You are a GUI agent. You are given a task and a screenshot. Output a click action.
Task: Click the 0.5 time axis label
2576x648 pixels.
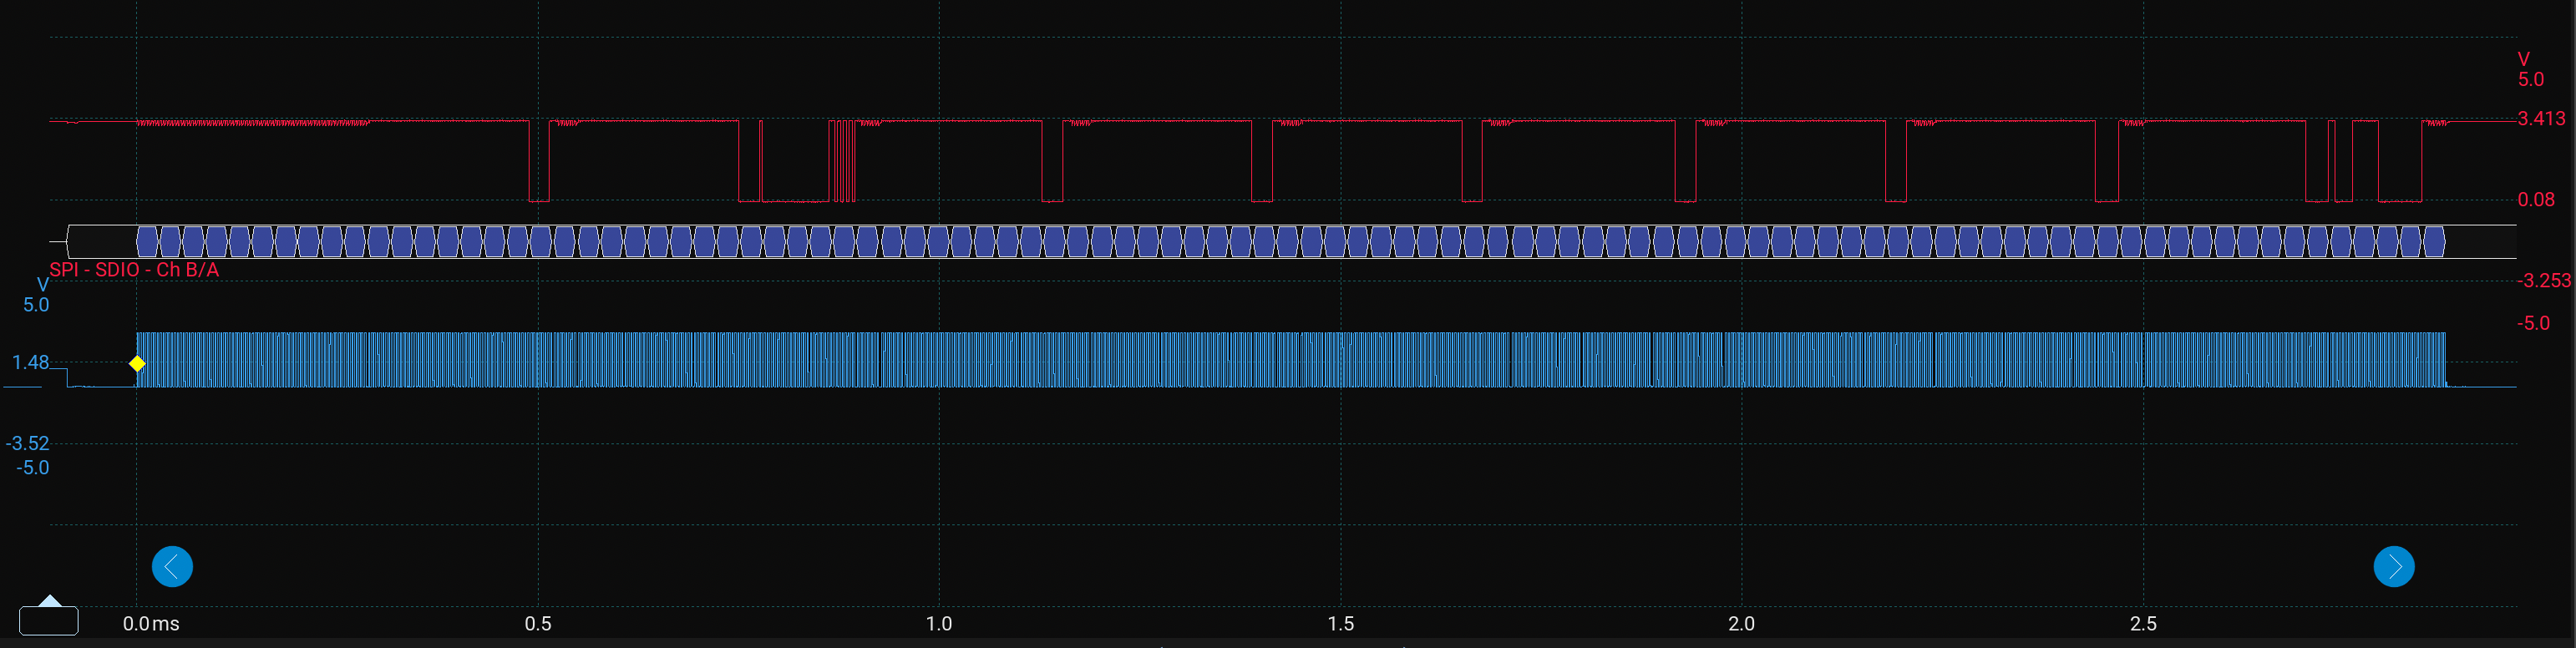point(538,624)
